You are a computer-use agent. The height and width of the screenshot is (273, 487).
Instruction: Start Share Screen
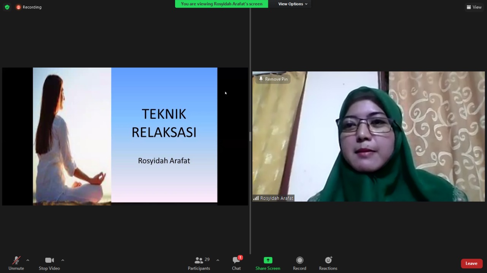pos(268,263)
